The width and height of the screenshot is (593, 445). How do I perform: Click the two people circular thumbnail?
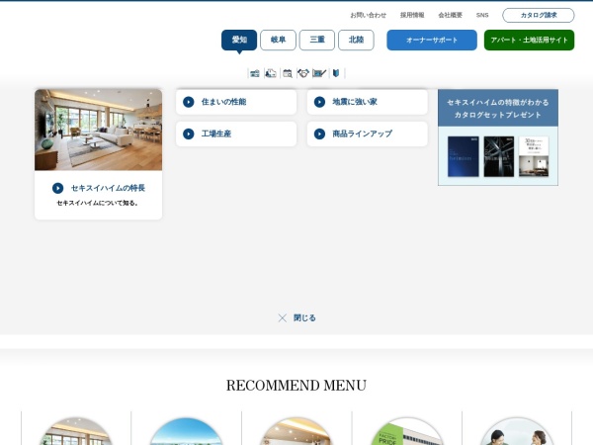[x=517, y=431]
